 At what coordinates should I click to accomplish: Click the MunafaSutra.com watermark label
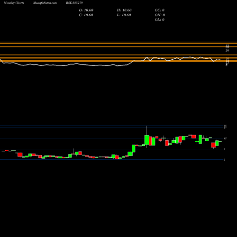(x=45, y=3)
